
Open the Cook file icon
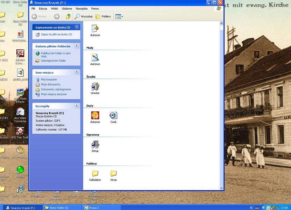(x=113, y=116)
